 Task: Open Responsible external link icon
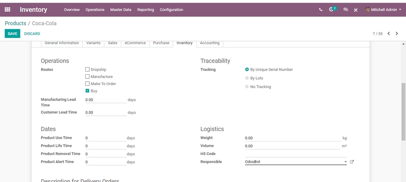(352, 162)
